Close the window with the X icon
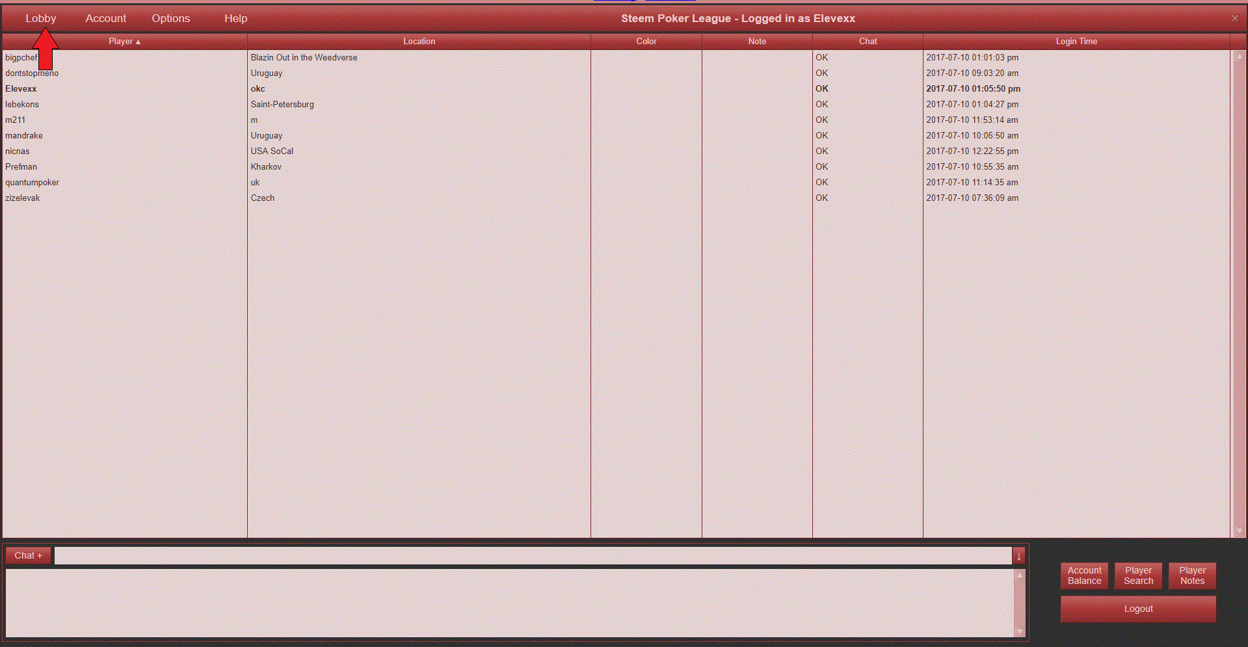 click(1234, 18)
